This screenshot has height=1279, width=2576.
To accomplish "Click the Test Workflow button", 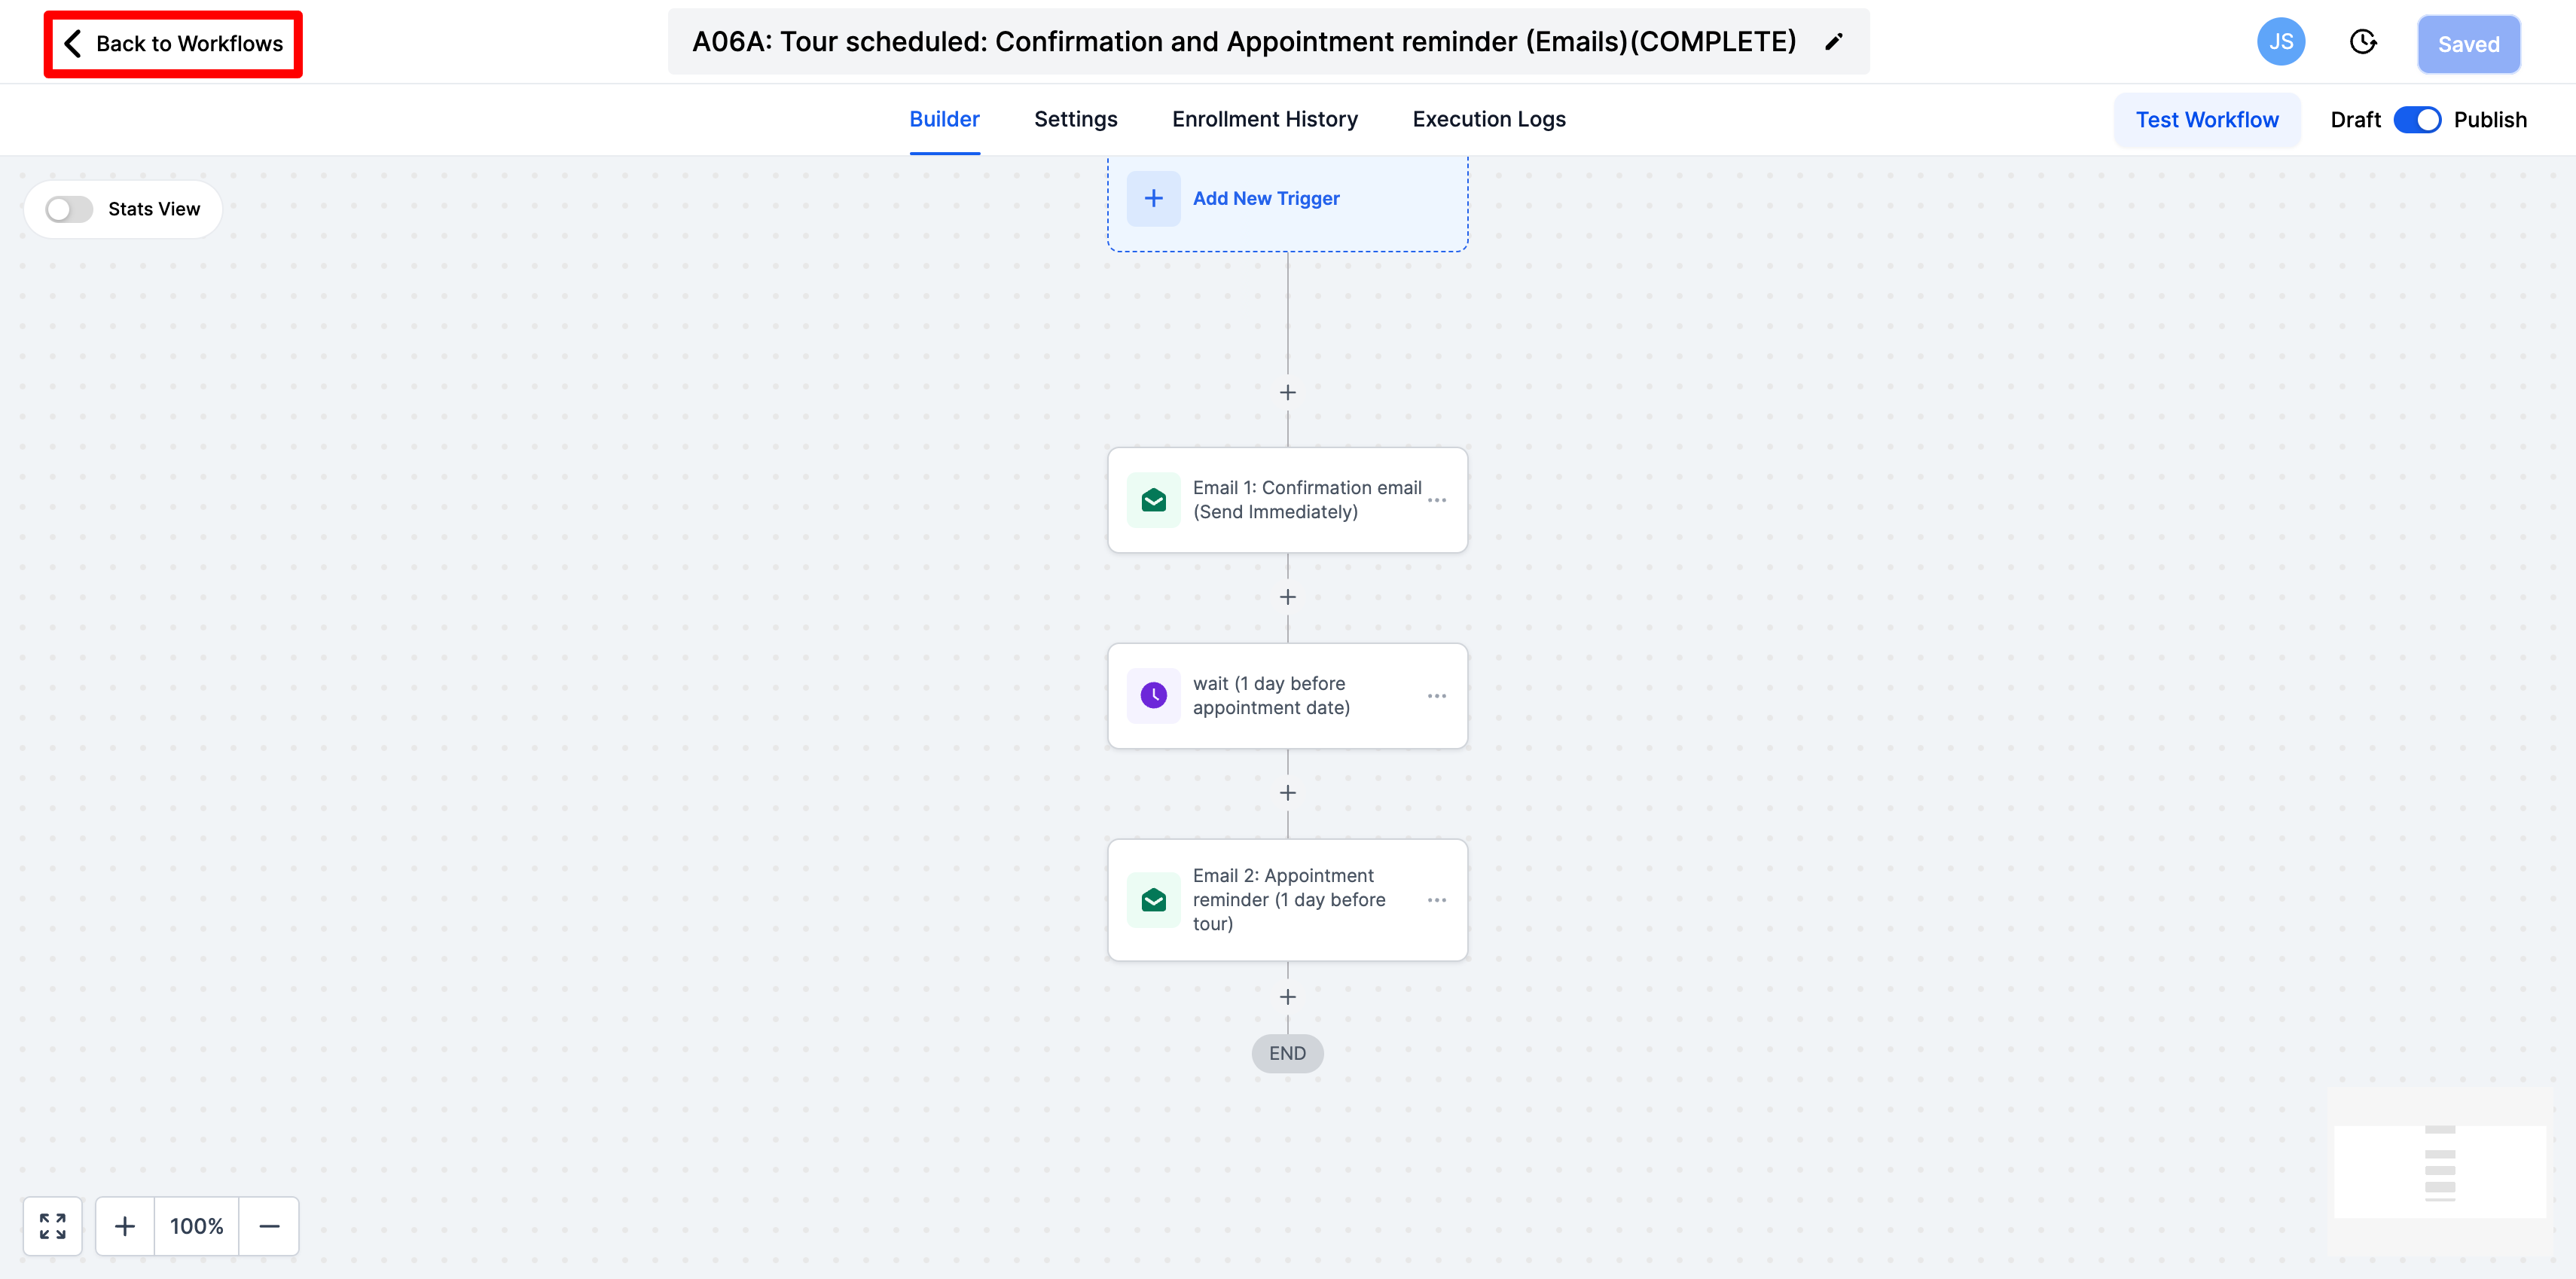I will pyautogui.click(x=2207, y=120).
